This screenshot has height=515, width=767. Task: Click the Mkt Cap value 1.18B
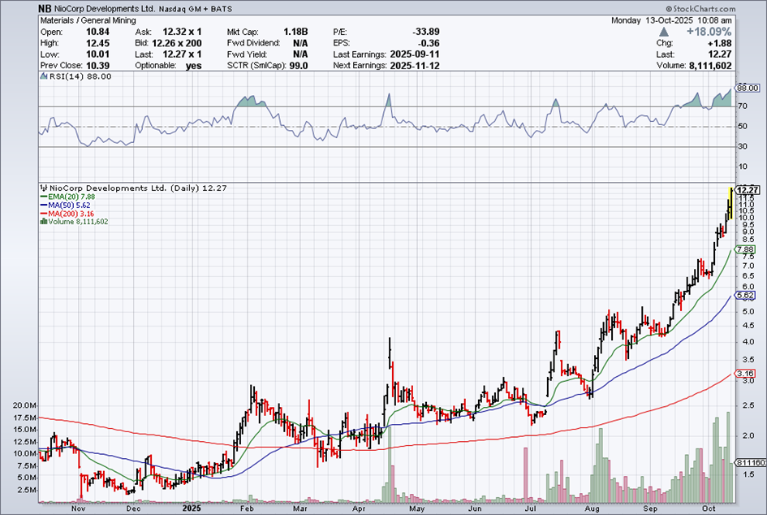click(x=295, y=32)
